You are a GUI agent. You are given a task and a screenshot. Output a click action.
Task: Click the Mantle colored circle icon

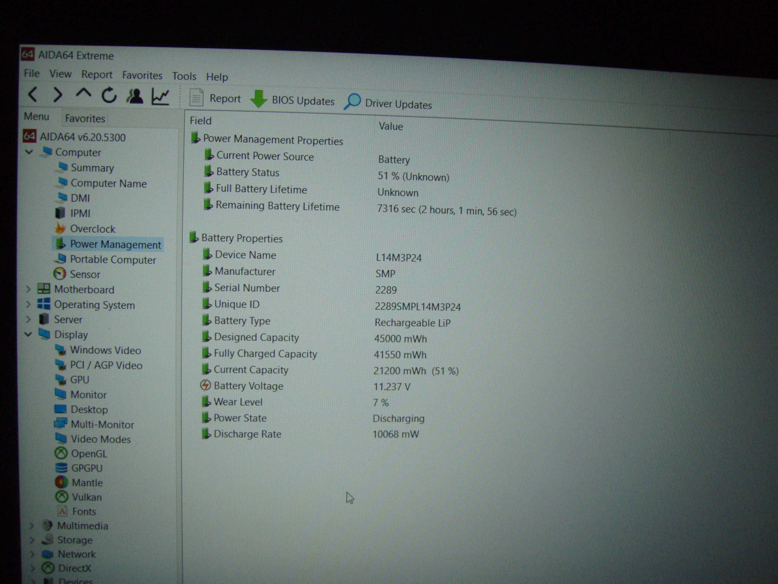click(62, 482)
